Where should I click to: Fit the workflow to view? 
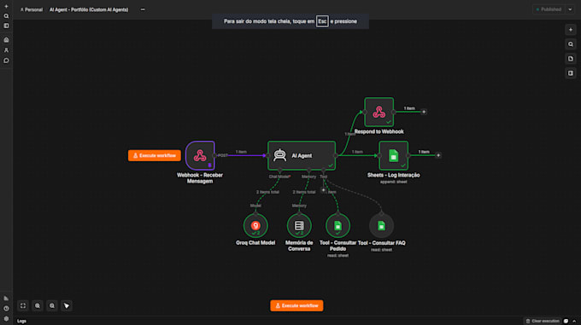(x=23, y=305)
